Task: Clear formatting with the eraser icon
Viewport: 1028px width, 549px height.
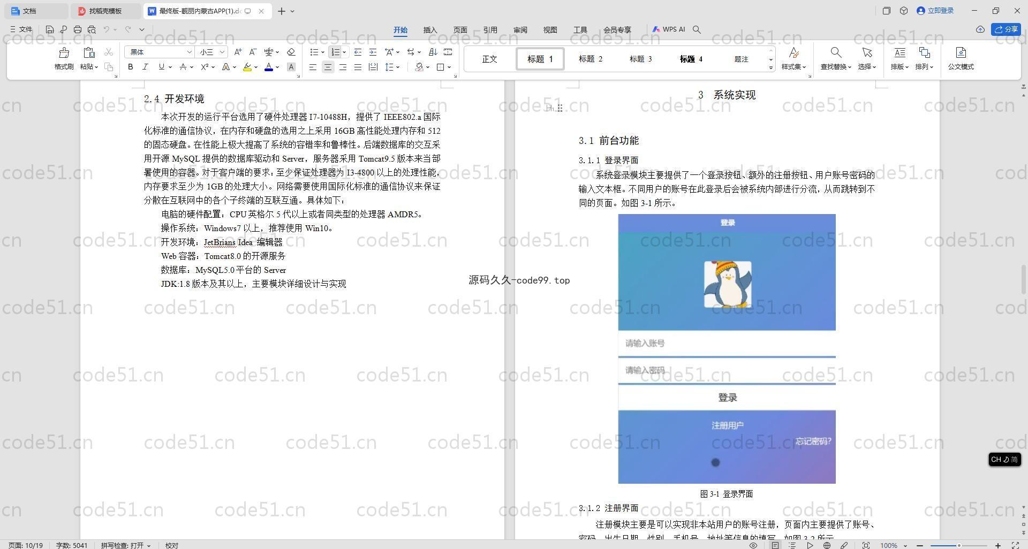Action: point(291,52)
